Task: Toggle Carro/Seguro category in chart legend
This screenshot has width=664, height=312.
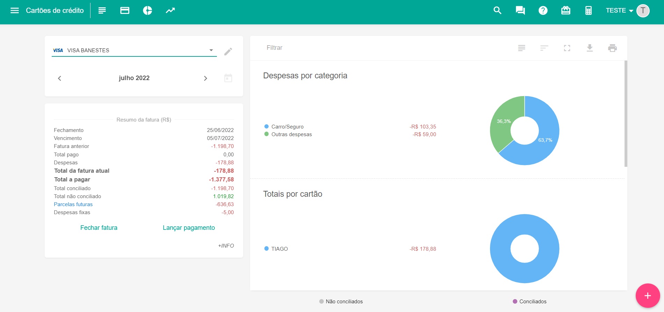Action: [287, 127]
